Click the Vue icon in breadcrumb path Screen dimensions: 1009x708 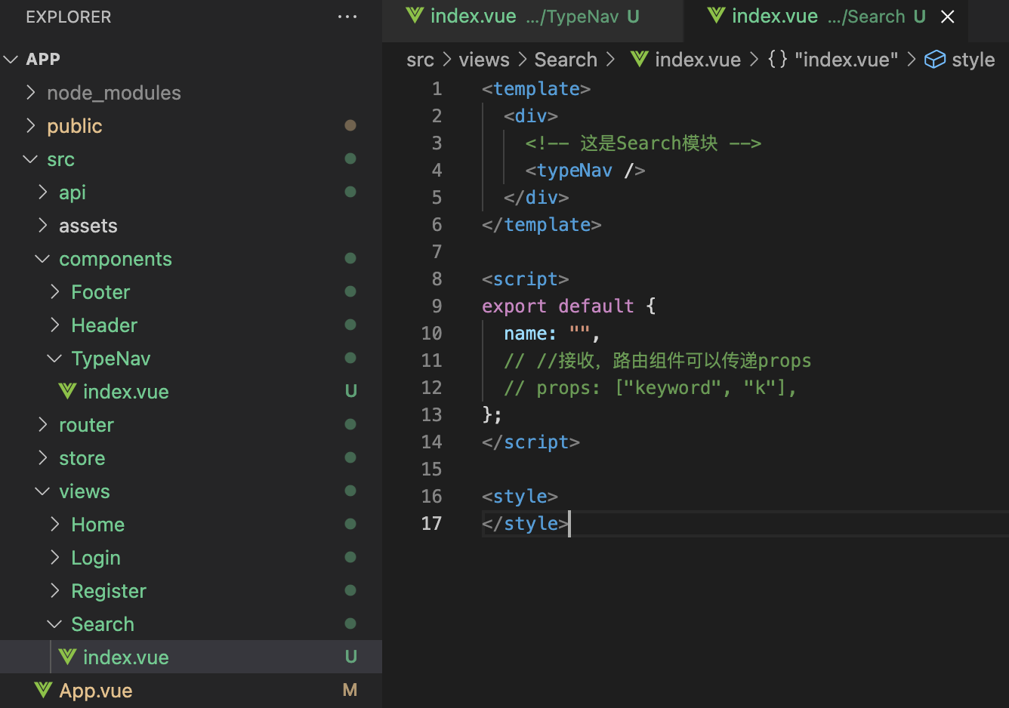coord(640,60)
